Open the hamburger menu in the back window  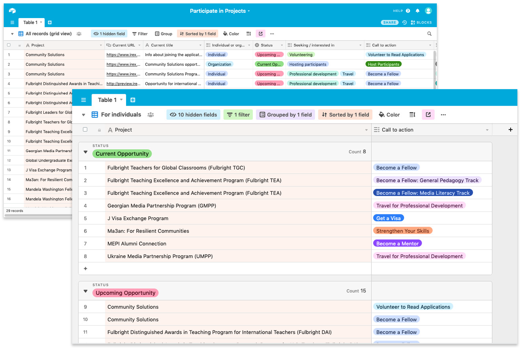tap(12, 22)
